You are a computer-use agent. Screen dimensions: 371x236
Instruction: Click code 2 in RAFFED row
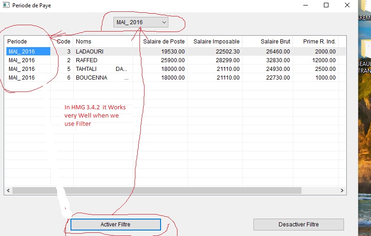[x=69, y=60]
